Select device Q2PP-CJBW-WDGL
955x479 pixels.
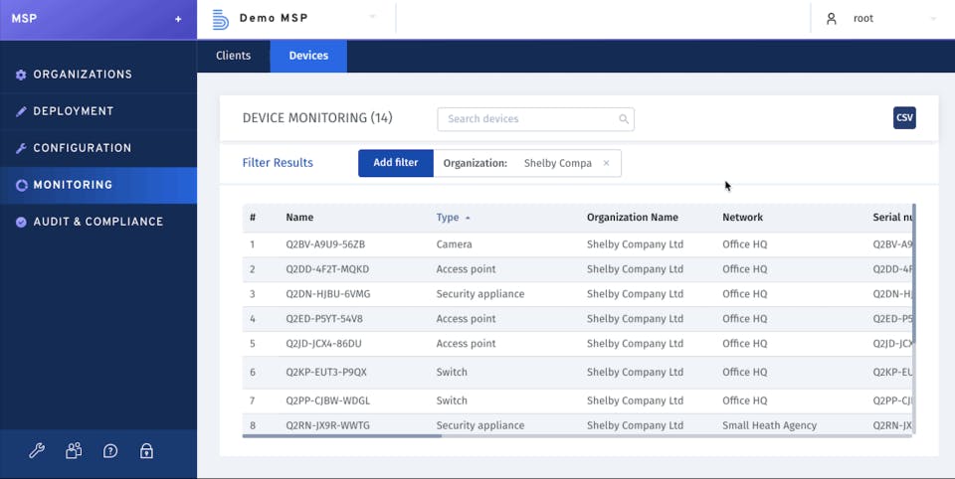327,401
